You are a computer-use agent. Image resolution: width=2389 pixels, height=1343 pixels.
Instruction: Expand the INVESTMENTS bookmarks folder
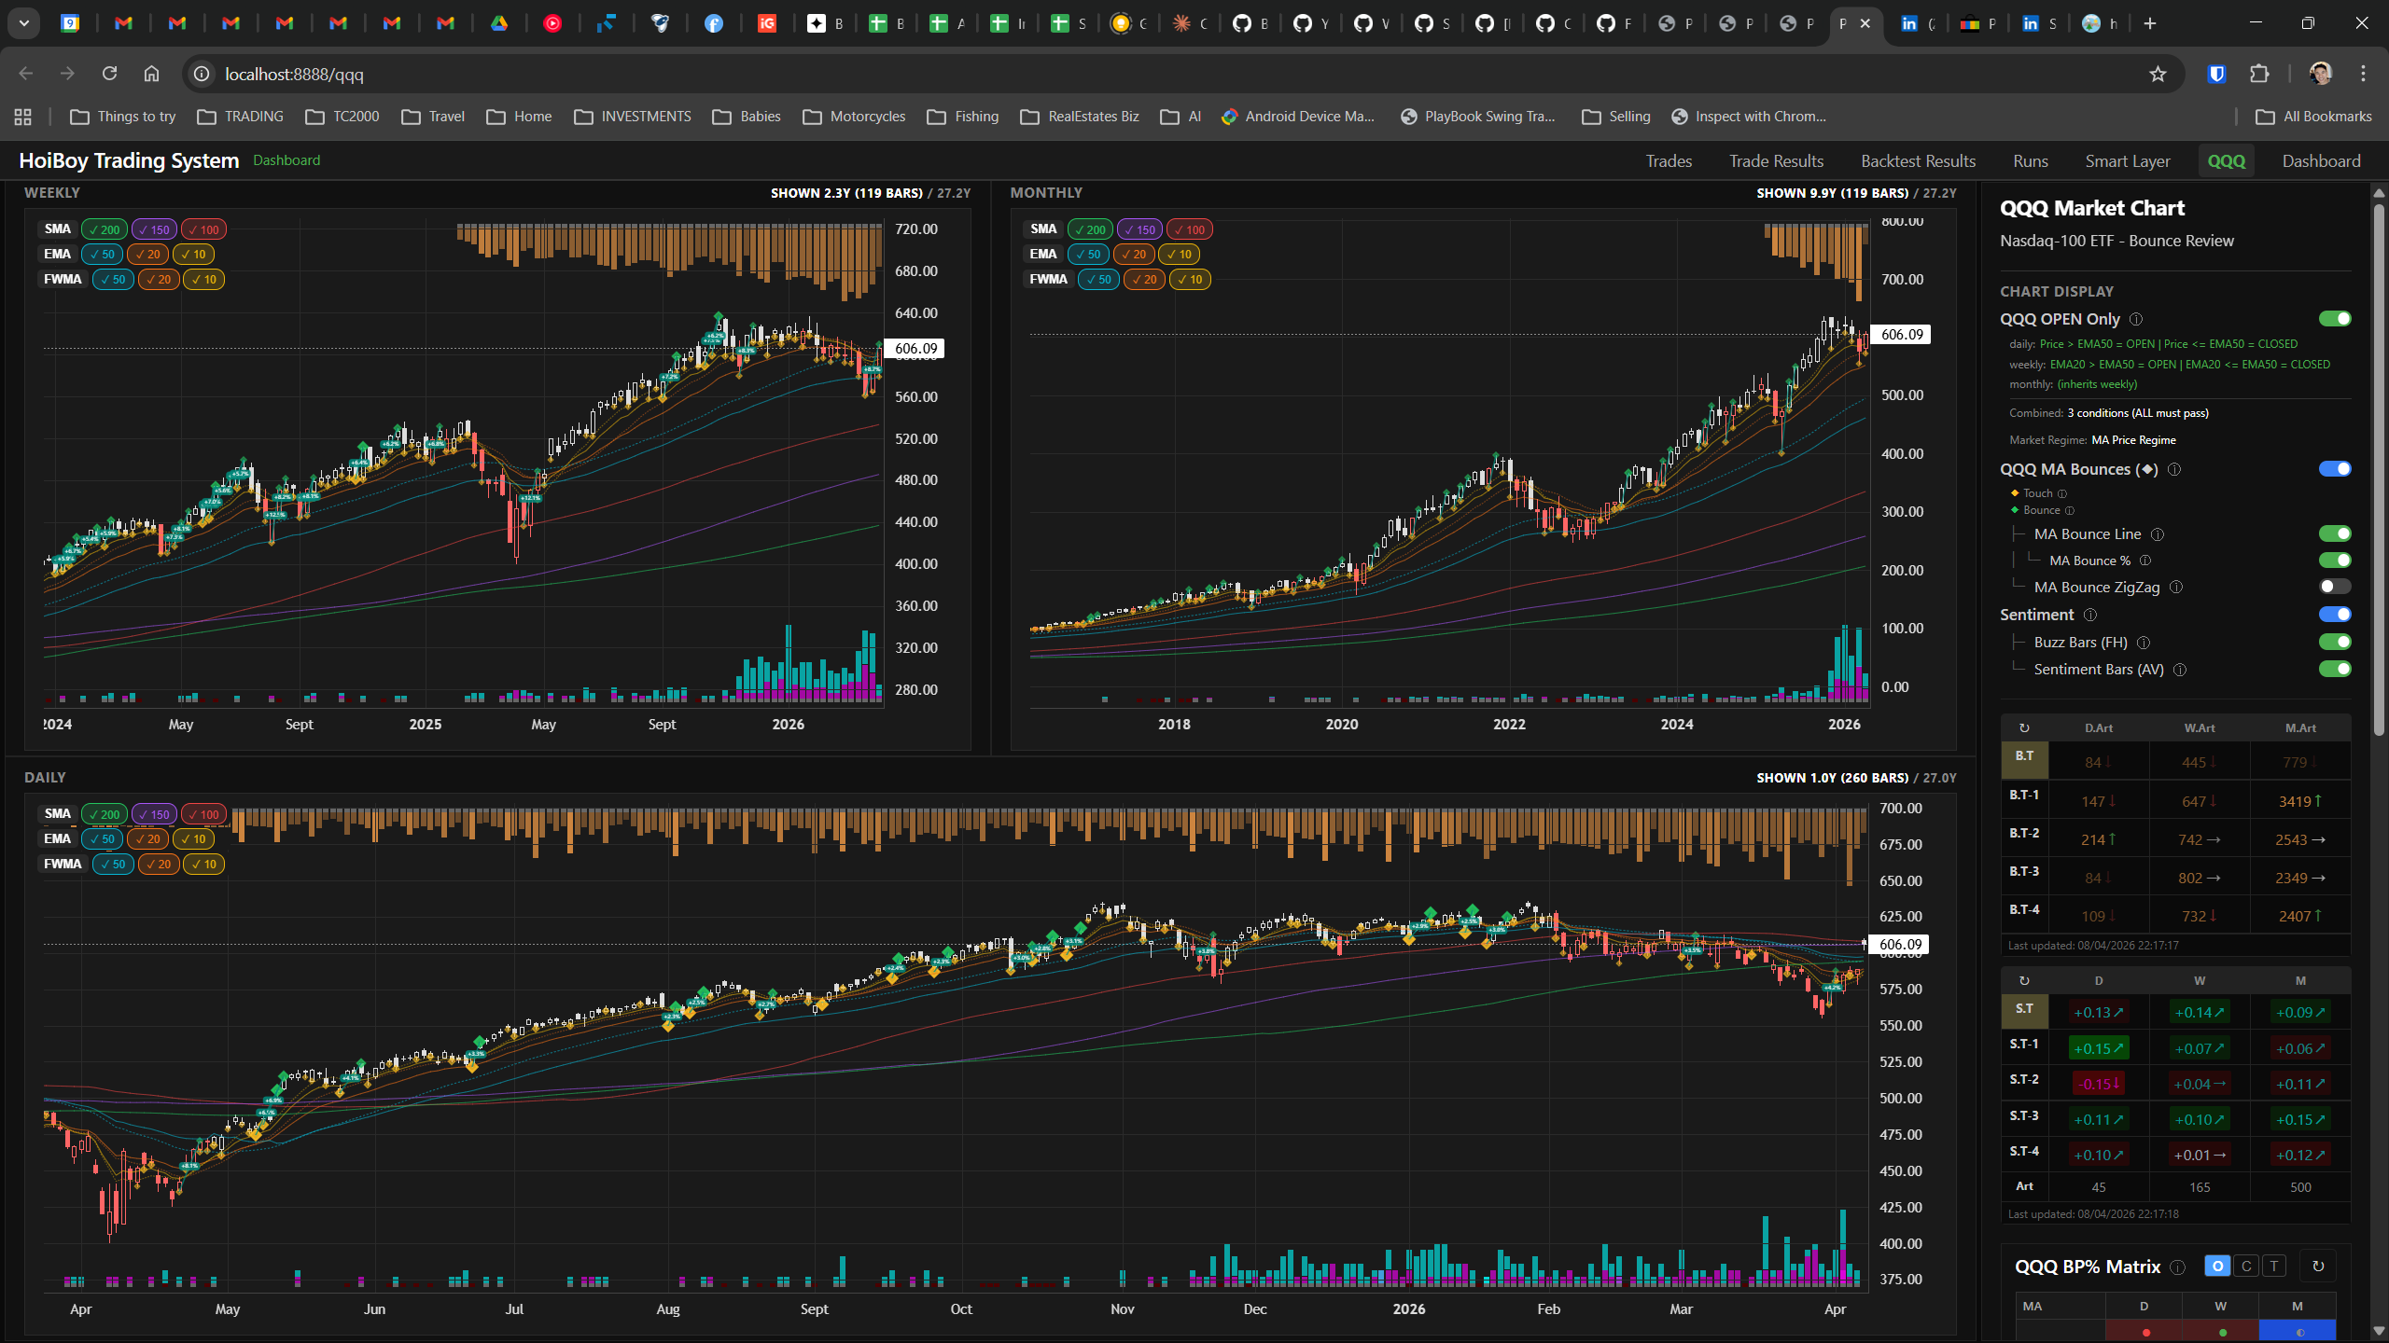coord(633,117)
